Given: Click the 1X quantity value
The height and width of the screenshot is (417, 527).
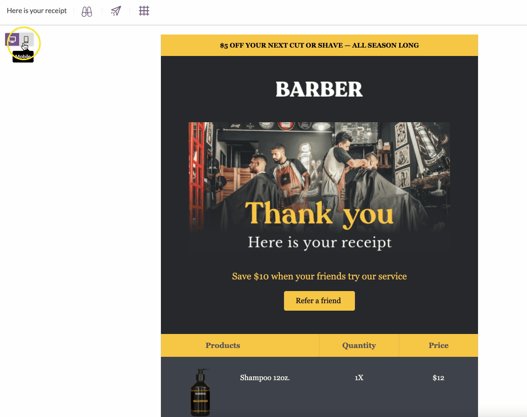Looking at the screenshot, I should click(x=359, y=378).
